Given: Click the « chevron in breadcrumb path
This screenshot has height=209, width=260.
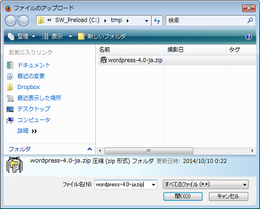Looking at the screenshot, I should tap(49, 20).
